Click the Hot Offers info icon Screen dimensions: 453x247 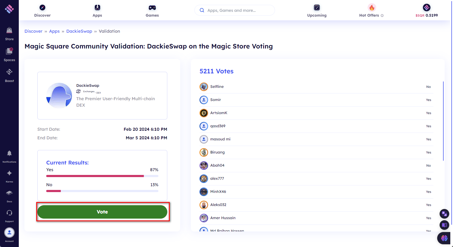point(382,16)
